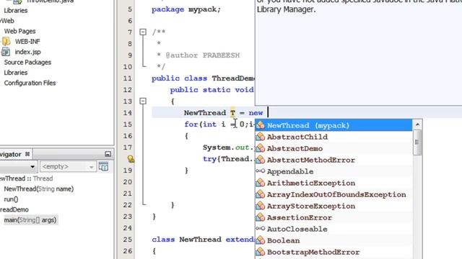Click the Javadoc popup message text
The width and height of the screenshot is (462, 259).
pyautogui.click(x=359, y=6)
